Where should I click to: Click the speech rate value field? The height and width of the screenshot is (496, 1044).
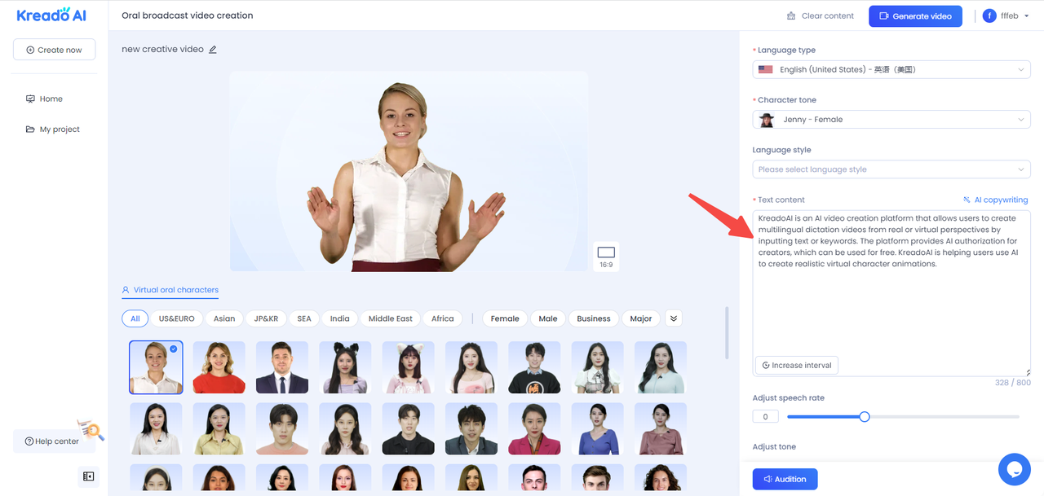pos(765,417)
